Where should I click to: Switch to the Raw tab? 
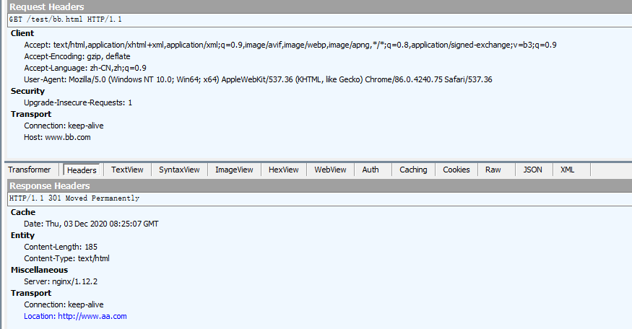(493, 170)
